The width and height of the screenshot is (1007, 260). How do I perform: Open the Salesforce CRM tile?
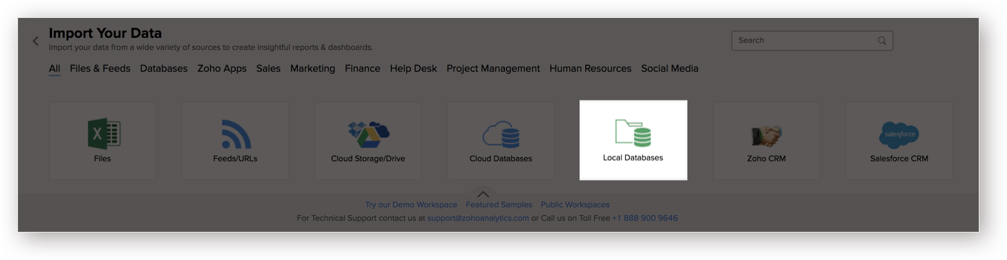coord(899,141)
